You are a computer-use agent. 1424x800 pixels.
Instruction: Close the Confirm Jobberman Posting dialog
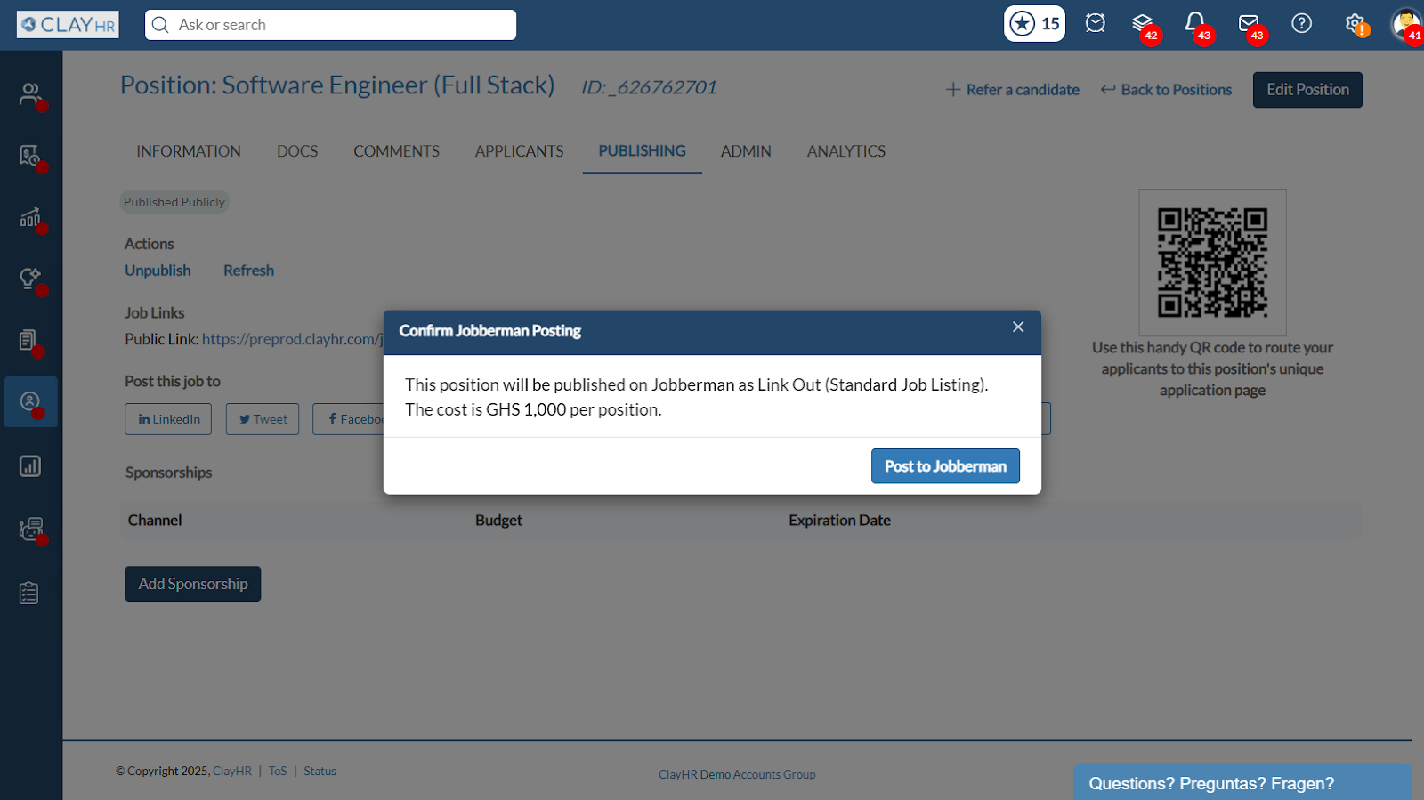click(x=1018, y=327)
